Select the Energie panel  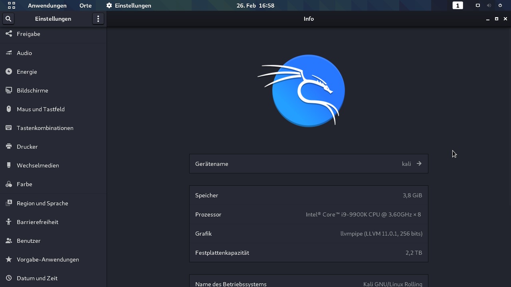coord(27,71)
